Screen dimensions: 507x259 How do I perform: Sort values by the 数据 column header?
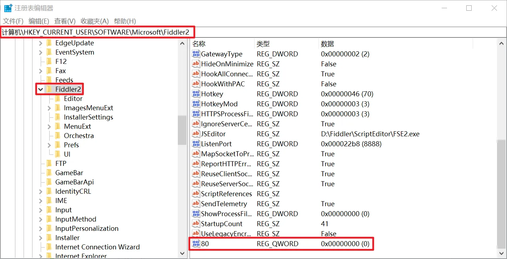point(396,44)
